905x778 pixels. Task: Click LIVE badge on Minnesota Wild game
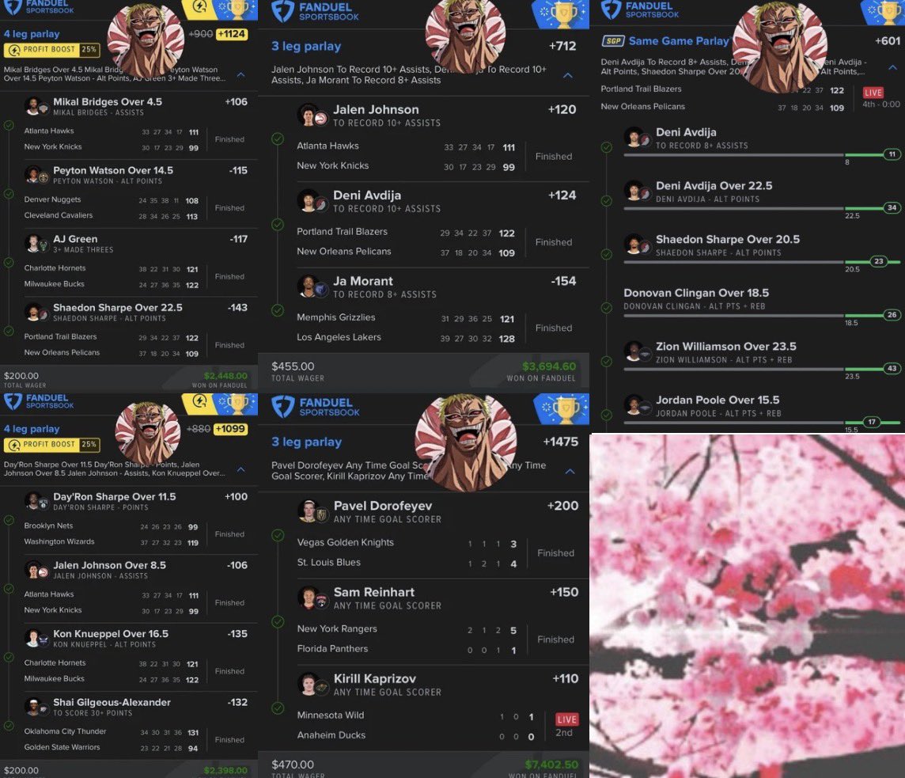[x=566, y=719]
